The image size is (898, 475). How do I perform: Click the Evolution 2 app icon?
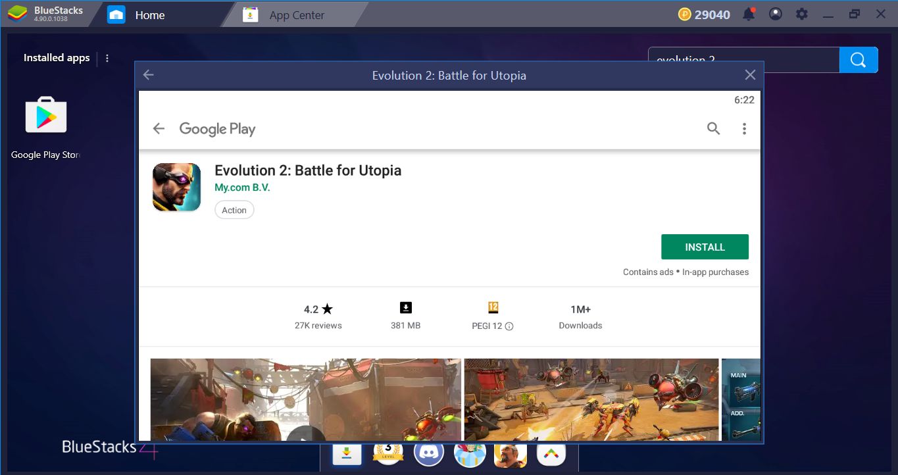tap(176, 187)
